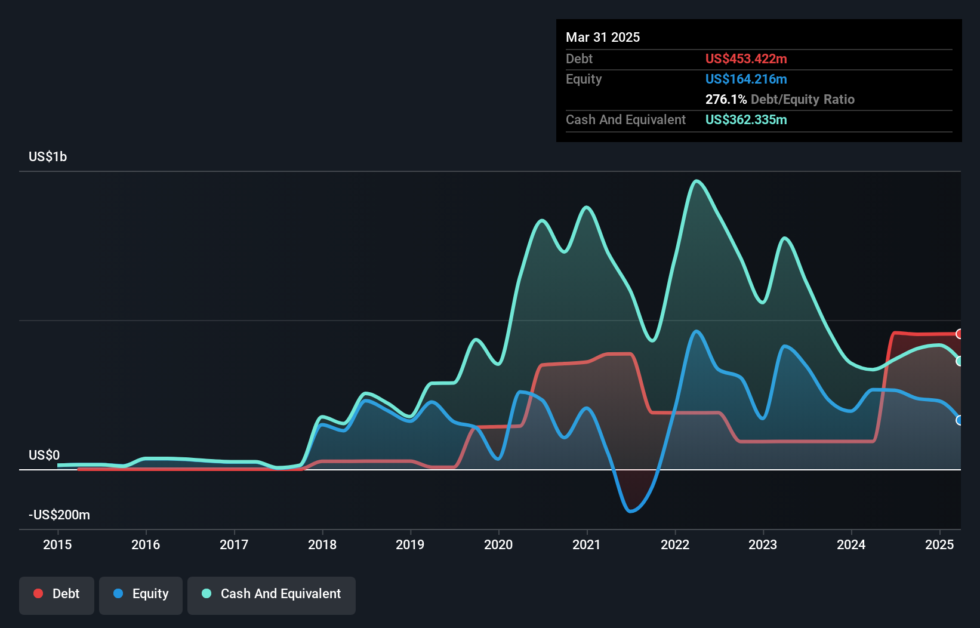Viewport: 980px width, 628px height.
Task: Click the blue Equity legend dot
Action: pos(117,593)
